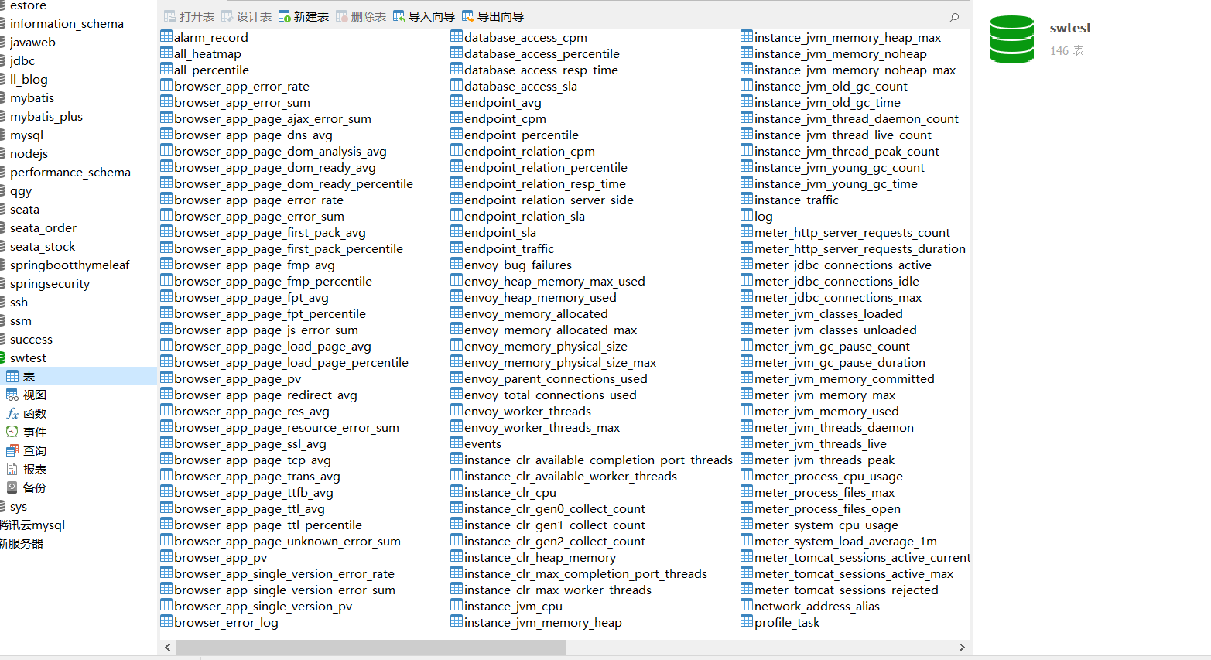Select the meter_jdbc_connections_idle table
This screenshot has height=660, width=1211.
coord(836,281)
